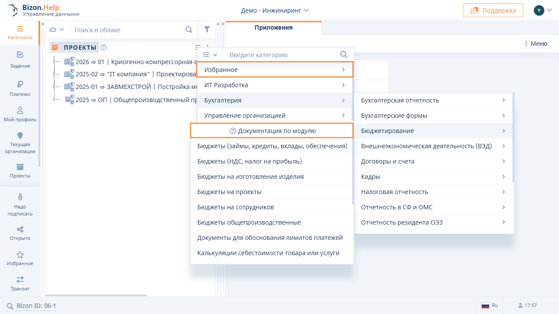Expand the Избранное category submenu

[275, 70]
